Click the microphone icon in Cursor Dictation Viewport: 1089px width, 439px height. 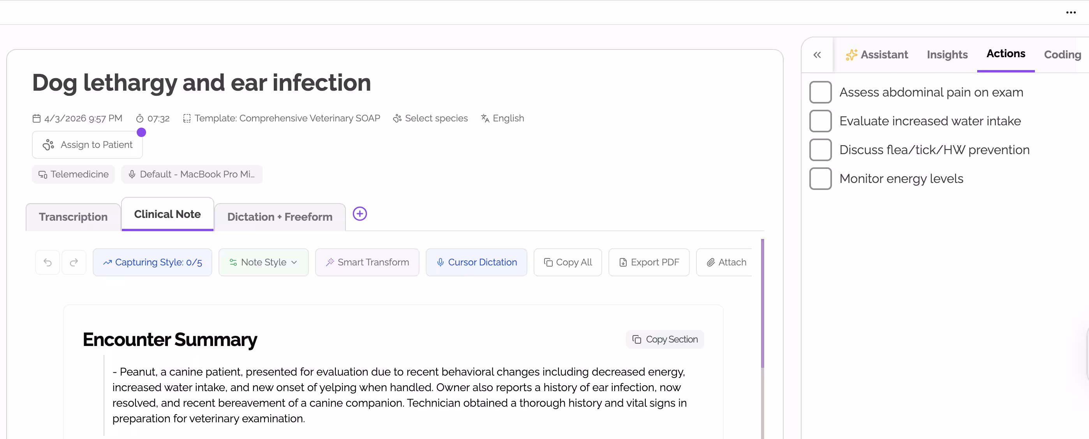[441, 262]
